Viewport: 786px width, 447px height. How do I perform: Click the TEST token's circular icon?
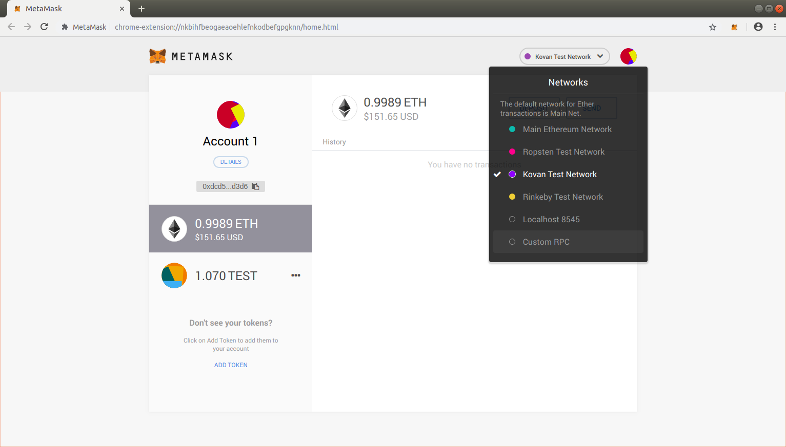tap(174, 275)
